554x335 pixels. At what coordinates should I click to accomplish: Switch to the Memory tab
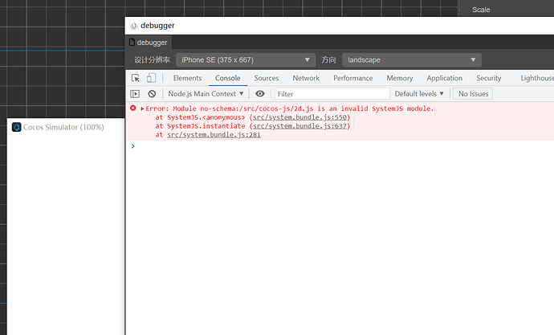click(400, 78)
